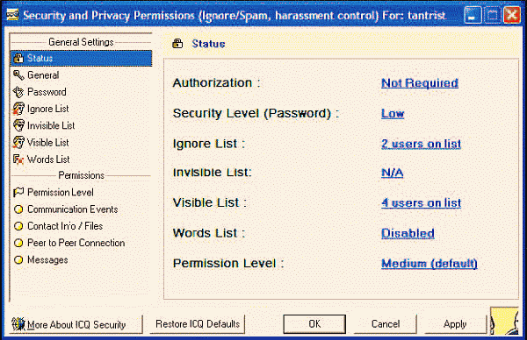Click the Permission Level flag icon
Screen dimensions: 527x340
(x=18, y=193)
